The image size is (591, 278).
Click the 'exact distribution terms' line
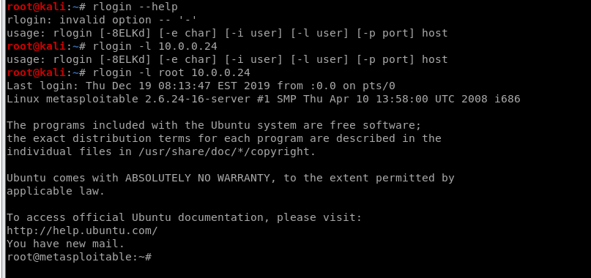224,138
